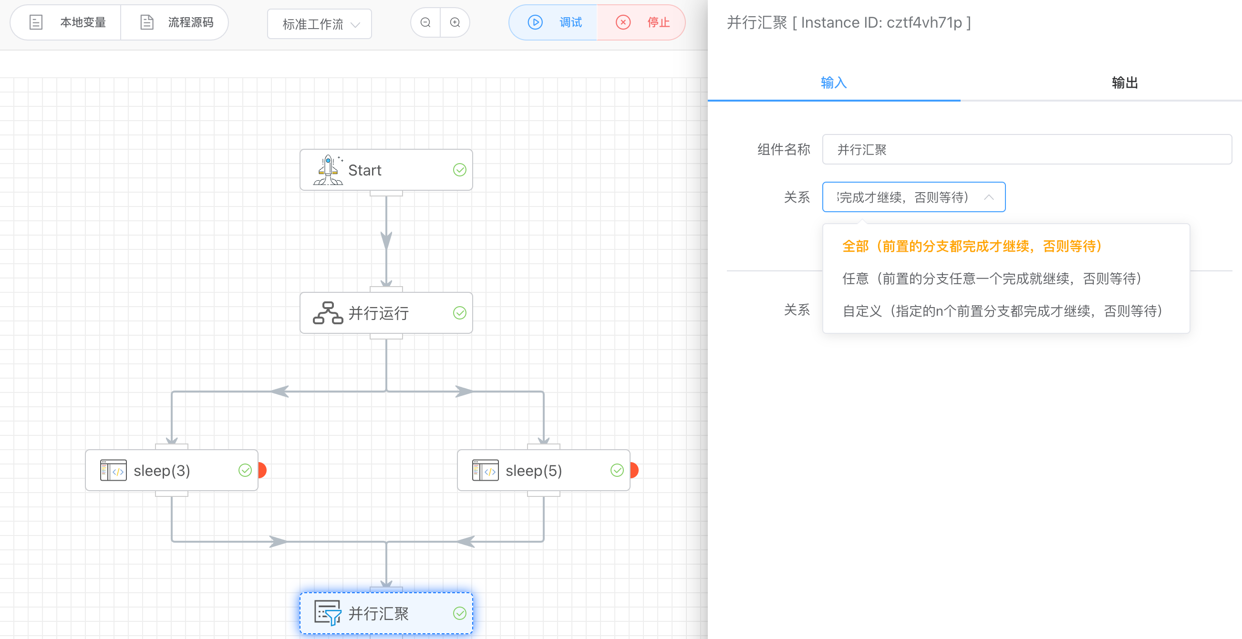Viewport: 1242px width, 639px height.
Task: Choose the 自定义 option in the relation list
Action: [x=1002, y=311]
